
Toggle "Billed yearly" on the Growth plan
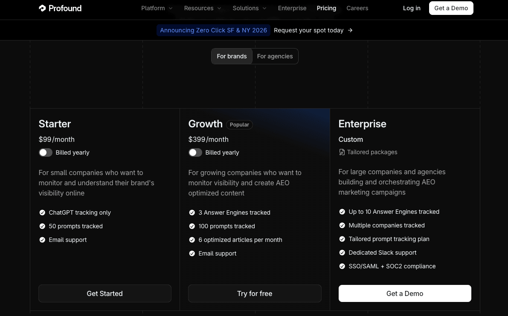click(x=195, y=152)
